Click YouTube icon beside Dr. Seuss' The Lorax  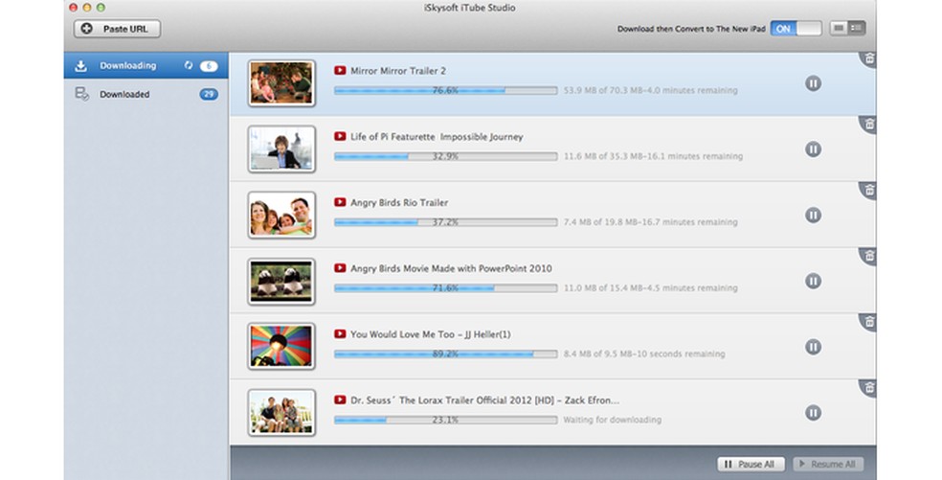coord(340,400)
